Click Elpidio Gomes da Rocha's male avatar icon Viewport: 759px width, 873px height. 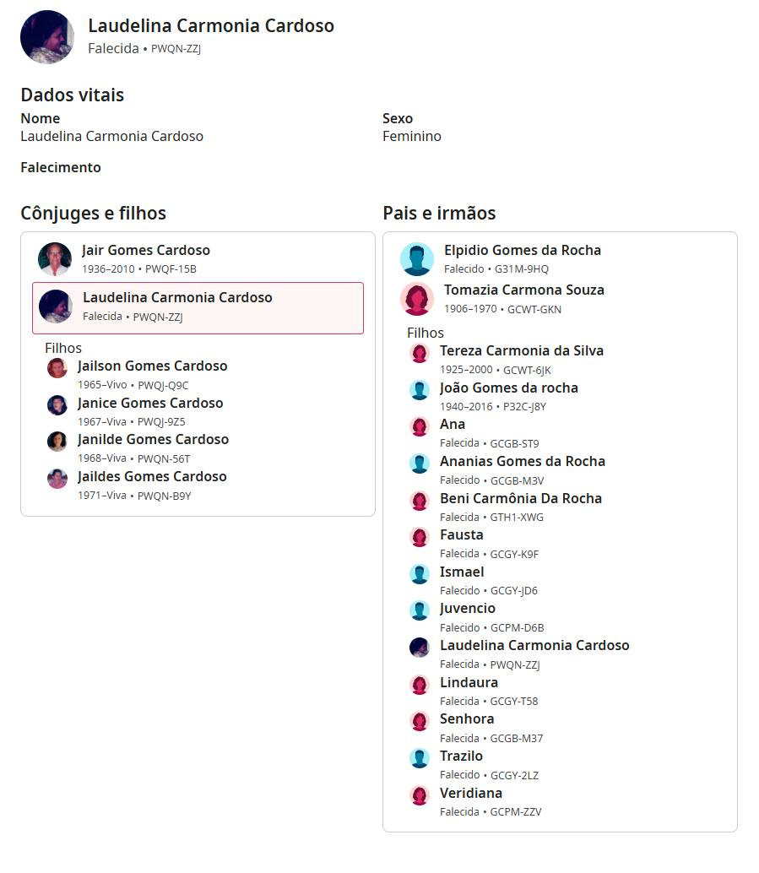[x=417, y=259]
